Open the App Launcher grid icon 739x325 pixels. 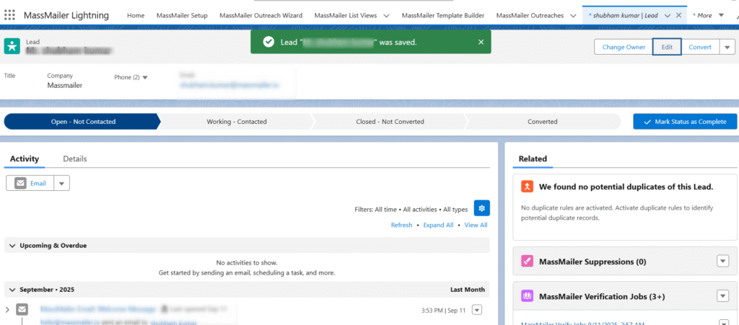(x=10, y=15)
